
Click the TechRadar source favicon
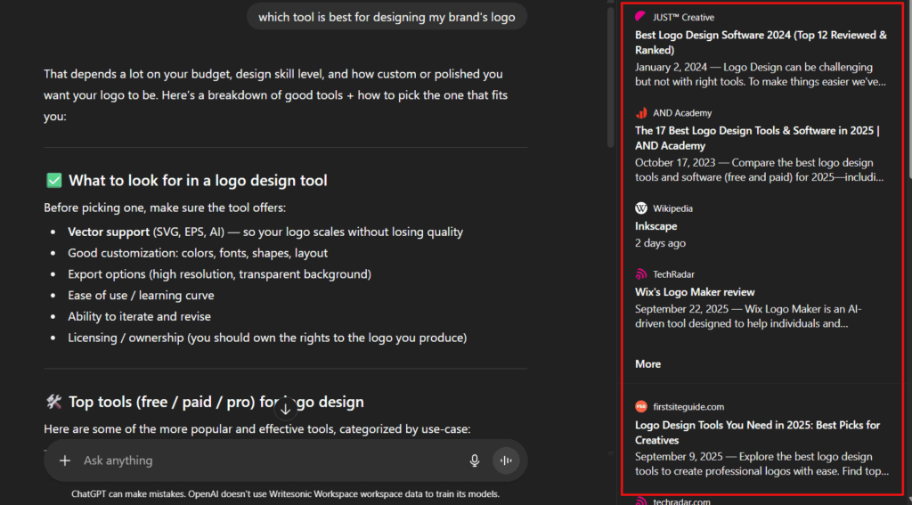[641, 274]
